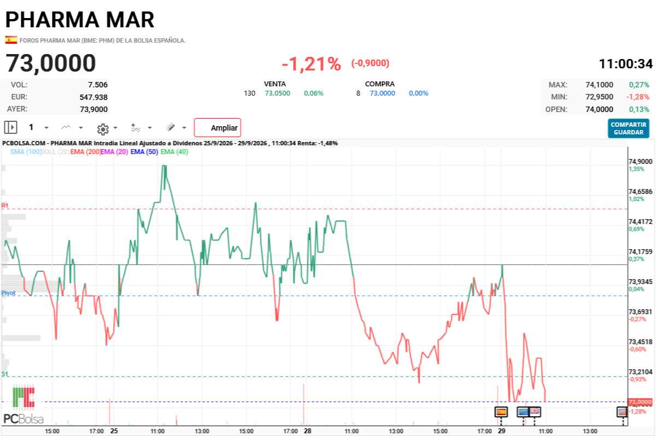Click the PHARMA MAR title
The image size is (656, 436).
pyautogui.click(x=80, y=20)
